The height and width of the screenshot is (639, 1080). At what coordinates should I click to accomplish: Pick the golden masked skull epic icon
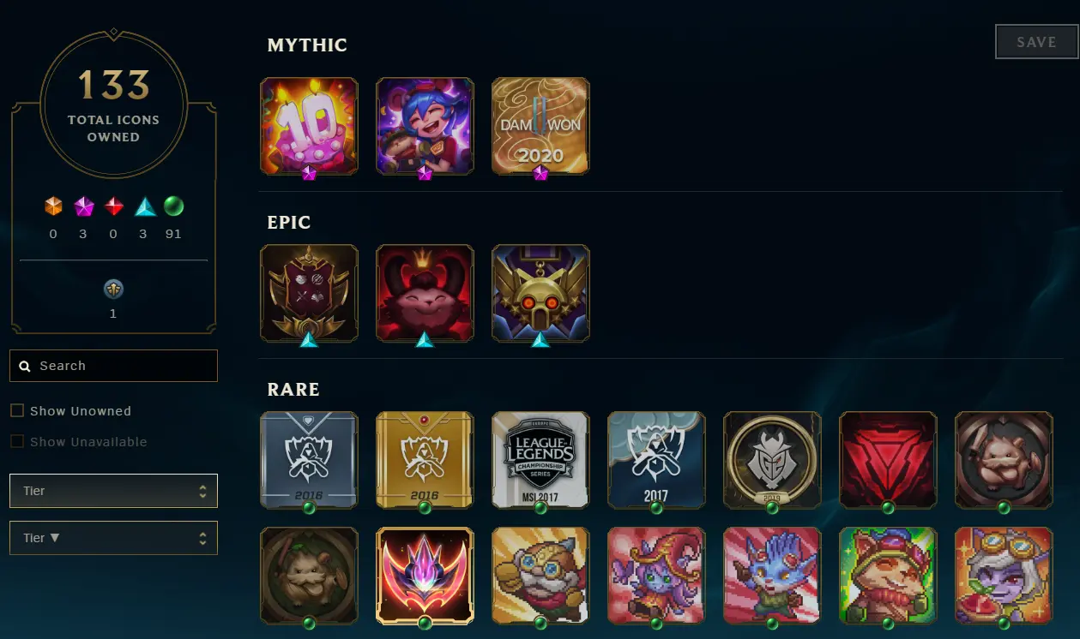tap(540, 293)
